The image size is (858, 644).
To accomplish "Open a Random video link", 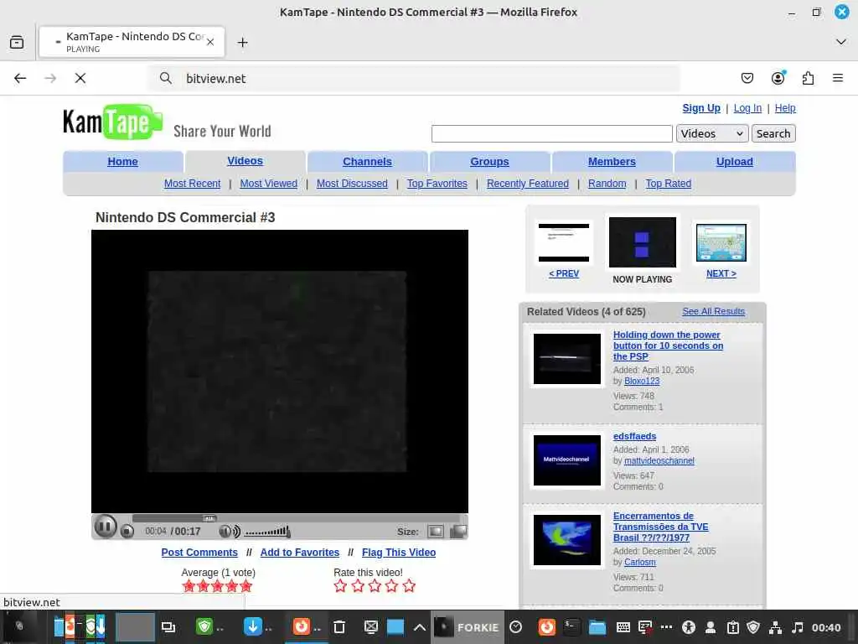I will pos(607,184).
